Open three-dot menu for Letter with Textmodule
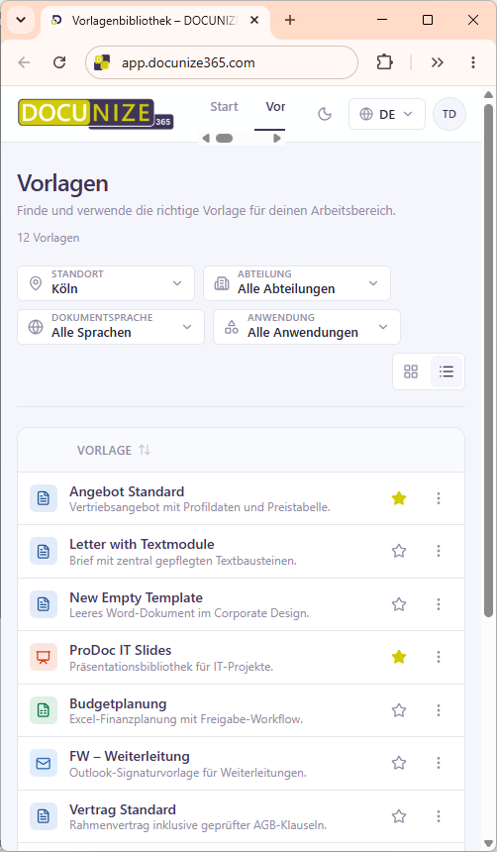Viewport: 497px width, 852px height. tap(439, 551)
